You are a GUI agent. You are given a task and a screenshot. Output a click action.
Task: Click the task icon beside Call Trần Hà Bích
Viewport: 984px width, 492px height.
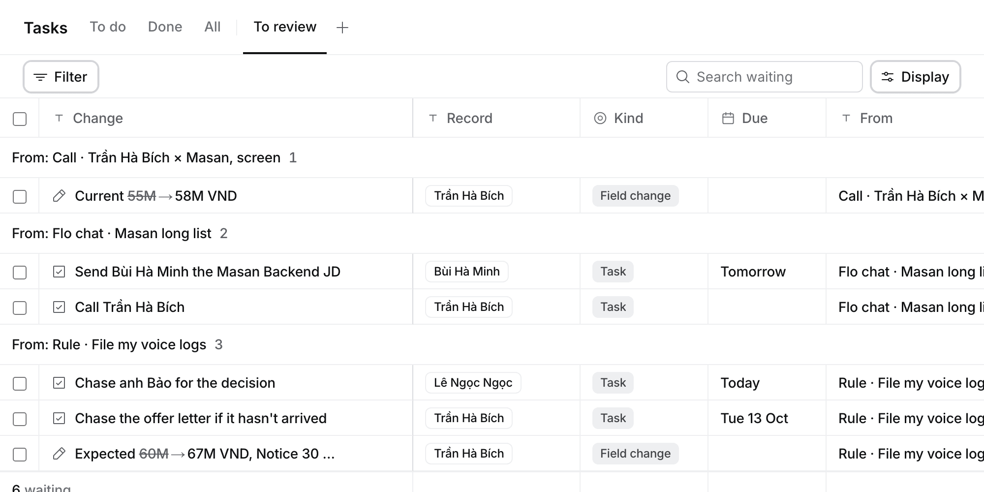click(59, 307)
